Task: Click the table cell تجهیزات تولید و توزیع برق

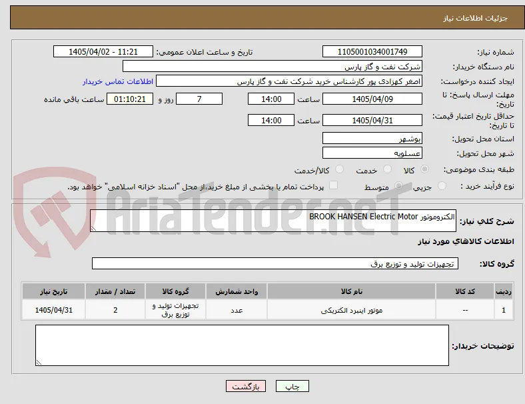Action: tap(176, 310)
